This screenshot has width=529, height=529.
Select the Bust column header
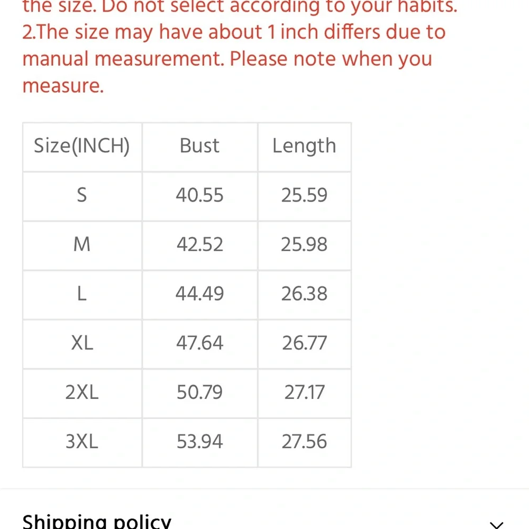tap(200, 146)
